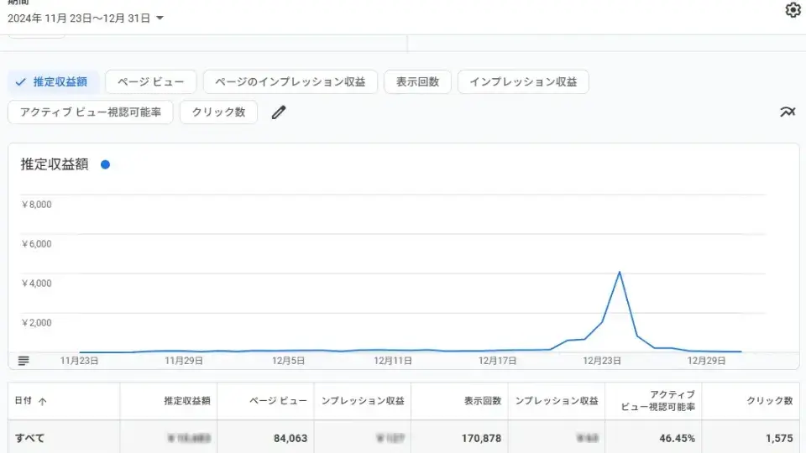Click the chart peak near 12月23日
Viewport: 806px width, 453px height.
pos(620,272)
